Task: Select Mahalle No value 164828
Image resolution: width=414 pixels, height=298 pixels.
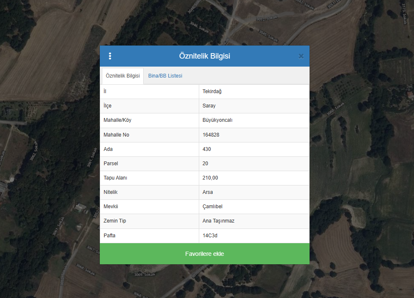Action: [x=211, y=135]
